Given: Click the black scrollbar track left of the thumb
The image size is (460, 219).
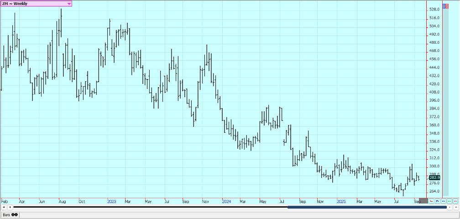Looking at the screenshot, I should coord(150,207).
